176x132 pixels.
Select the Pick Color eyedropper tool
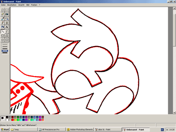tap(2, 18)
